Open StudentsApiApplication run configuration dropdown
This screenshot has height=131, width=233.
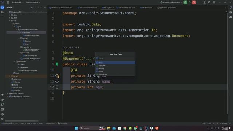point(171,3)
